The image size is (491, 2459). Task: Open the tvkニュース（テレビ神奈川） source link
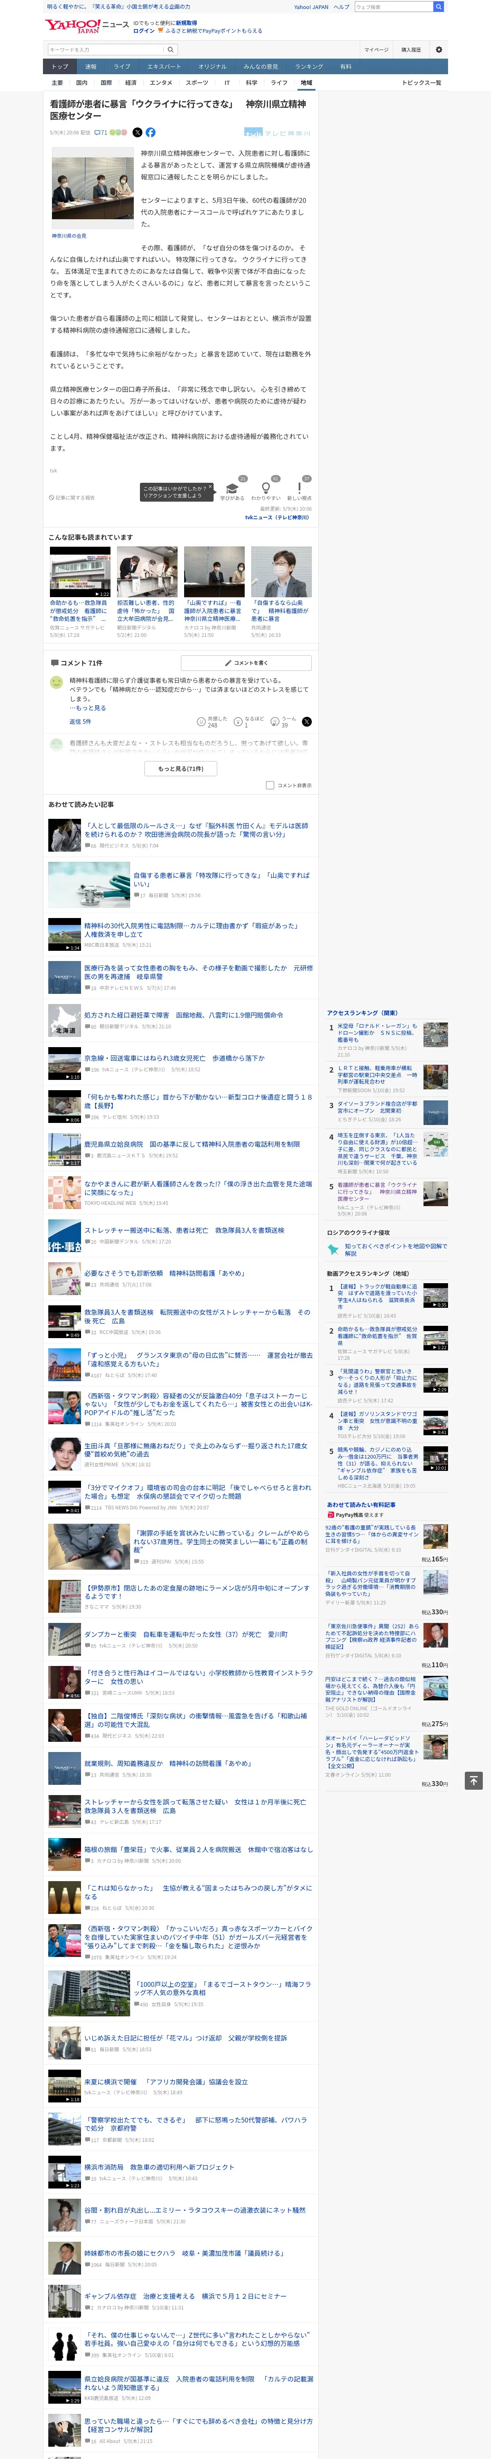277,517
